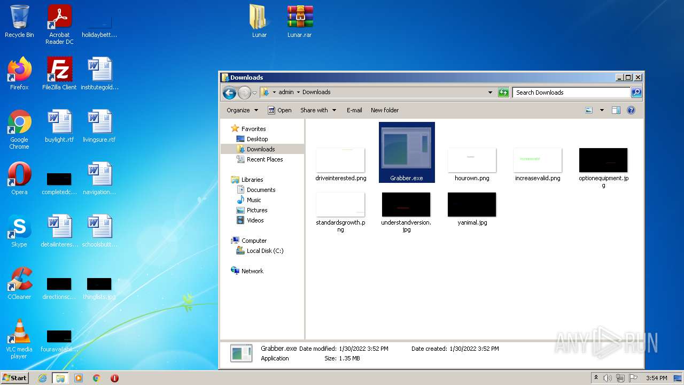Open Windows Media Player taskbar icon

[x=79, y=378]
